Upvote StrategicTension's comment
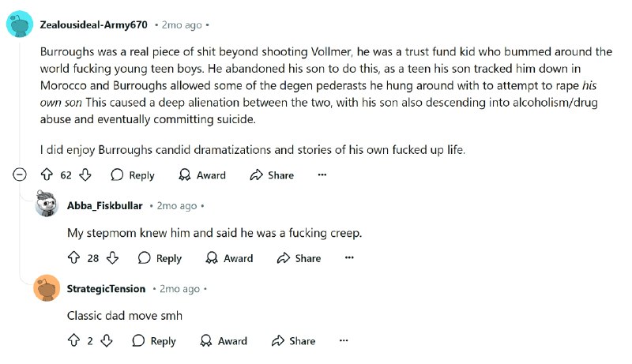The height and width of the screenshot is (364, 632). click(x=74, y=341)
